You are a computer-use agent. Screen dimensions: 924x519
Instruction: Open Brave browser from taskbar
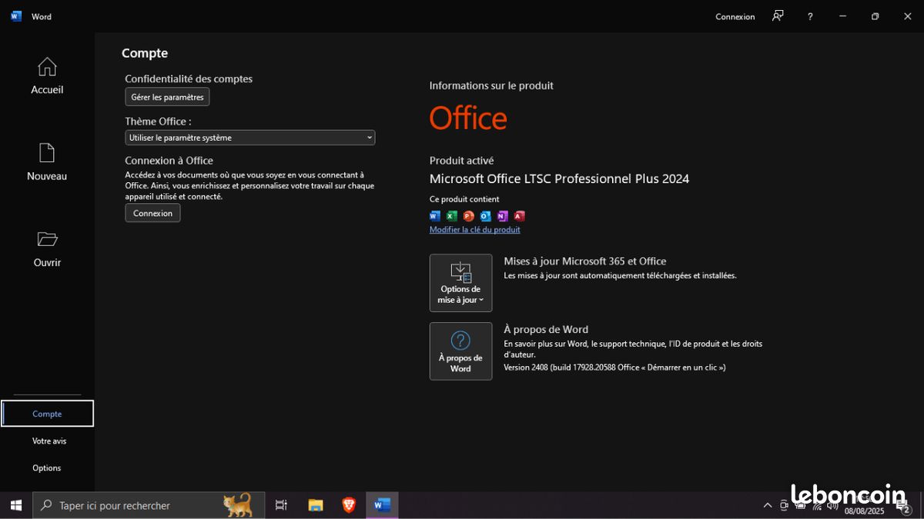[x=349, y=505]
